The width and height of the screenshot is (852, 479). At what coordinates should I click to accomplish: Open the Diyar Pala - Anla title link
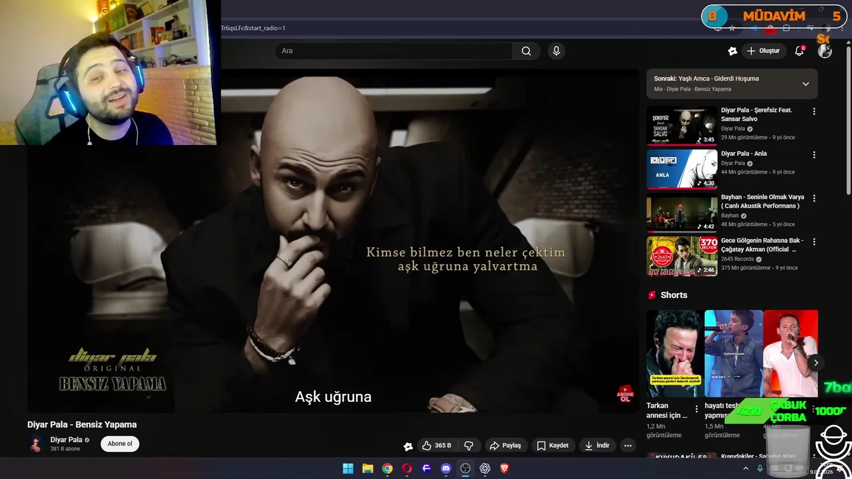point(744,154)
